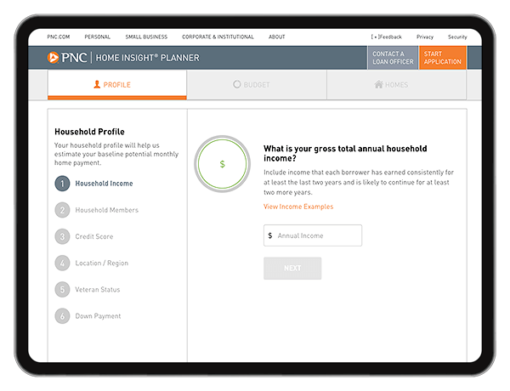Click the Annual Income input field
This screenshot has width=510, height=391.
pyautogui.click(x=313, y=235)
